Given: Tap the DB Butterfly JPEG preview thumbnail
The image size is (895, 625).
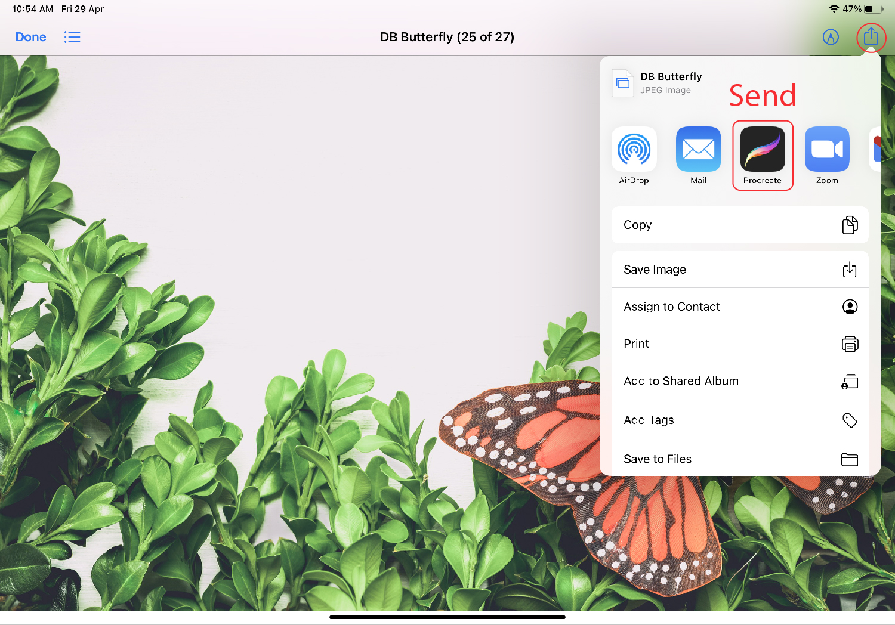Looking at the screenshot, I should pos(622,83).
